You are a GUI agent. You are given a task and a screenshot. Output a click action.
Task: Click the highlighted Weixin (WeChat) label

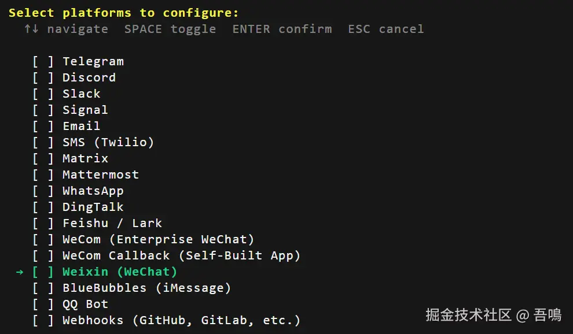[119, 272]
